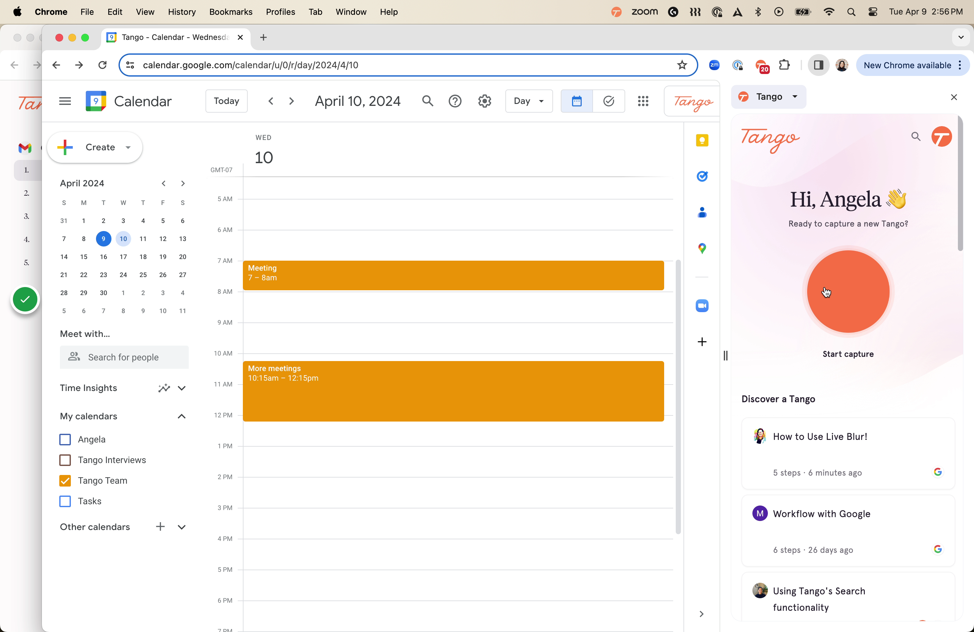
Task: Expand the Time Insights section
Action: (182, 388)
